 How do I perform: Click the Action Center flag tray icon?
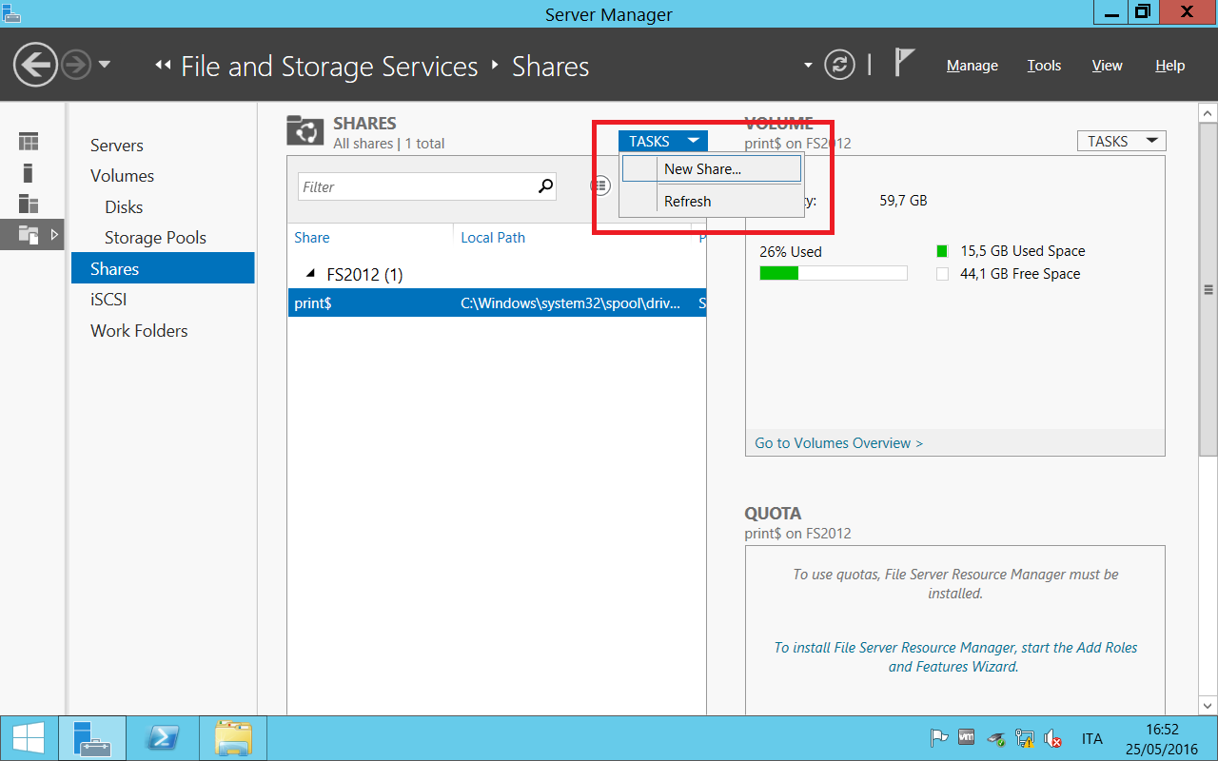click(x=938, y=738)
